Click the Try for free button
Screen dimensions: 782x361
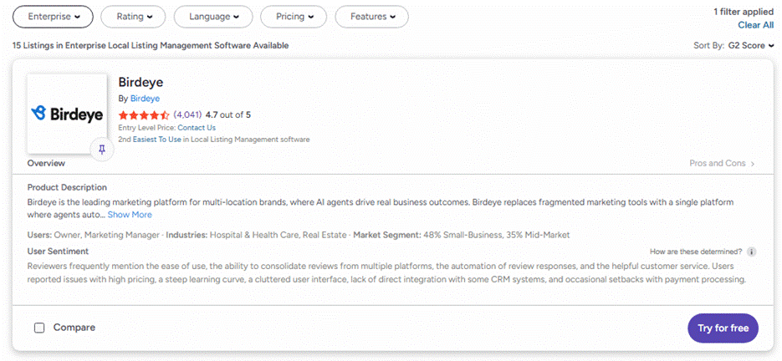pyautogui.click(x=723, y=328)
